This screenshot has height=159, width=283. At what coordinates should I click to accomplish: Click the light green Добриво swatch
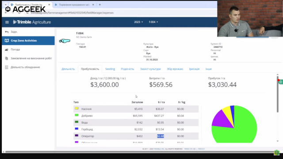76,115
